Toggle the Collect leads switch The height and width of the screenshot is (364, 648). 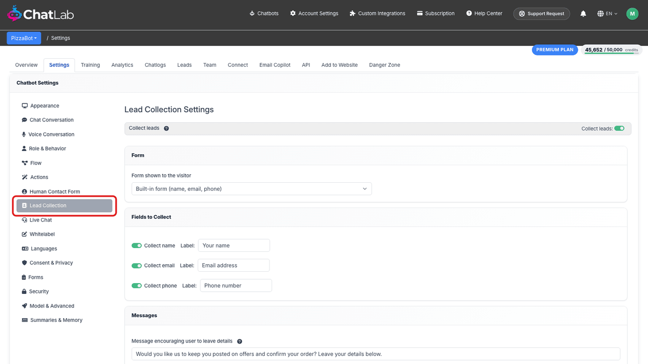coord(619,128)
